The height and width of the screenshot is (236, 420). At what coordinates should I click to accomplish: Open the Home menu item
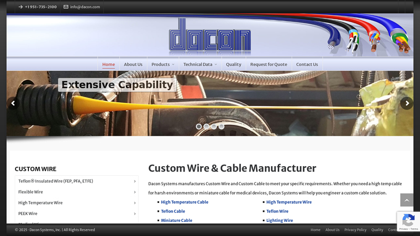click(x=109, y=65)
